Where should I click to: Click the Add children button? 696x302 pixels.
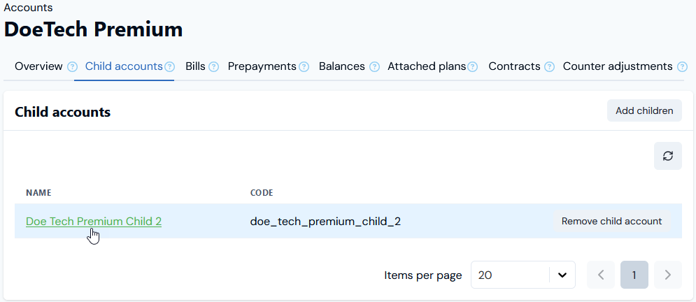(x=644, y=110)
